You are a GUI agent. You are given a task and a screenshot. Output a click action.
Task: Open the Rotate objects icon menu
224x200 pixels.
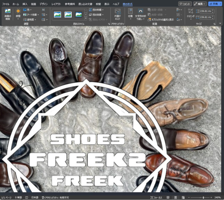(179, 20)
